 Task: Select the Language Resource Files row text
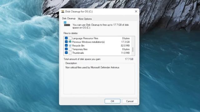tap(85, 38)
